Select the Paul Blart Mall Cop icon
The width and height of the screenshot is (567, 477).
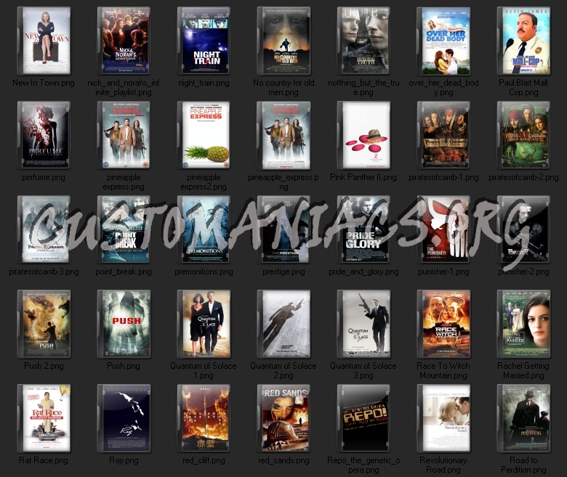(523, 41)
